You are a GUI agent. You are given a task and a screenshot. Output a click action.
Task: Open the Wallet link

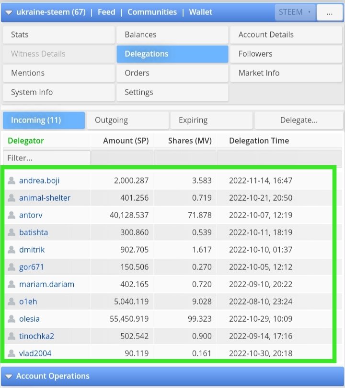[200, 12]
